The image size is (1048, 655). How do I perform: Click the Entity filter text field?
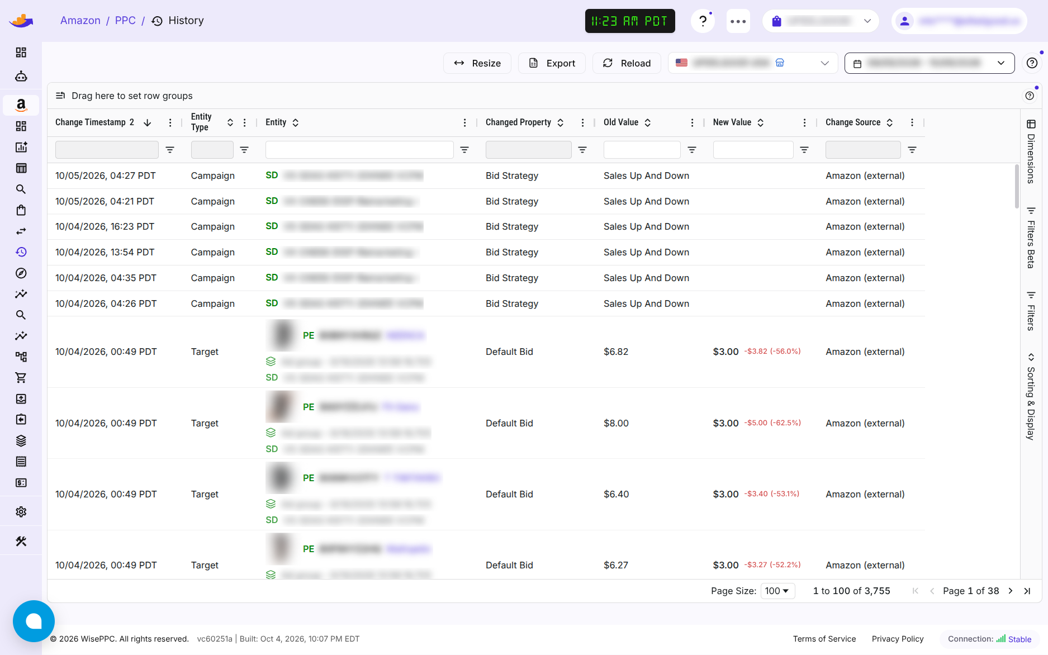point(359,150)
